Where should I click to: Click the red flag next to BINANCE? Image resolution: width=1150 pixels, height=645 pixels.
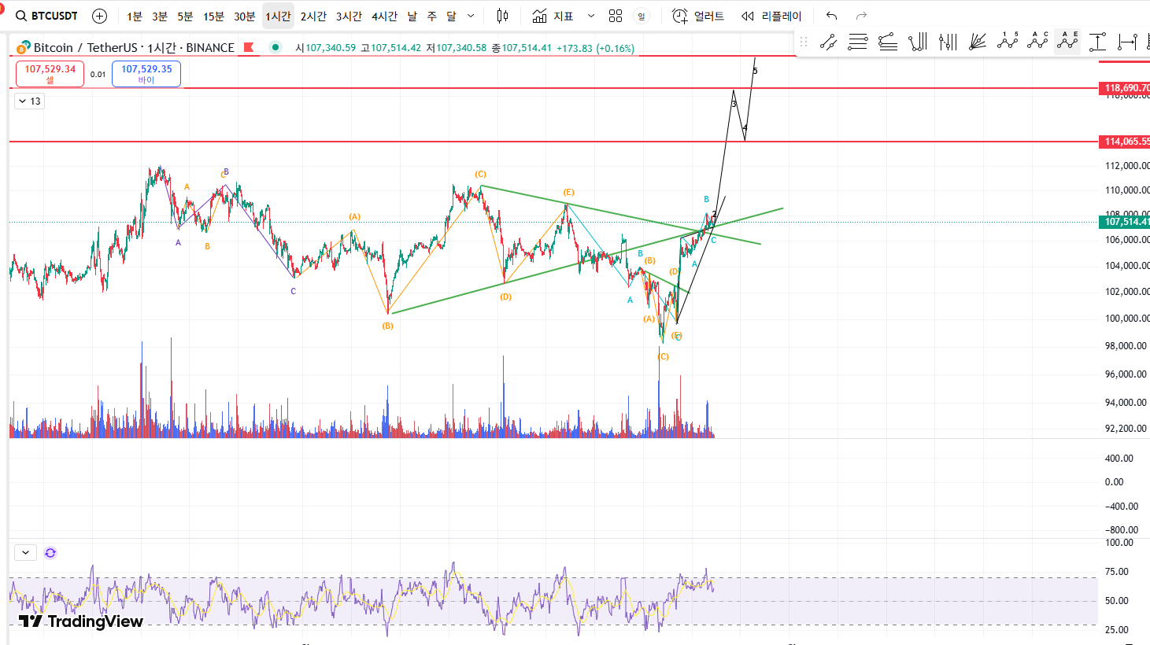pos(249,47)
